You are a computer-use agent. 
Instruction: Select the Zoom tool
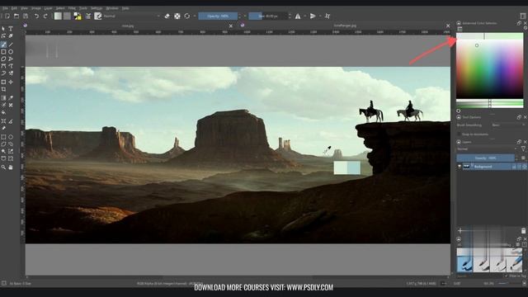coord(3,167)
